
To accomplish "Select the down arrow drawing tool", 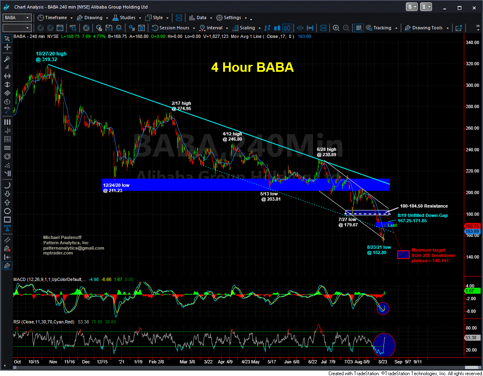I will tap(7, 194).
